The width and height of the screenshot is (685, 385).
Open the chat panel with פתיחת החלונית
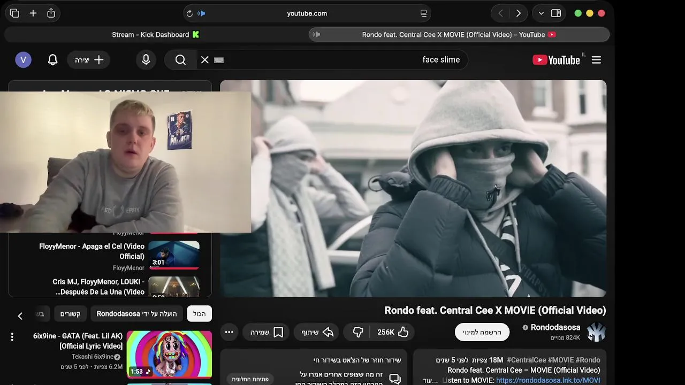pos(250,379)
